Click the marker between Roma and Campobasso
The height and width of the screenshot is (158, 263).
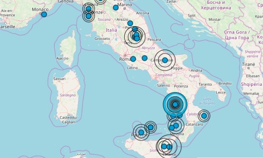145,58
